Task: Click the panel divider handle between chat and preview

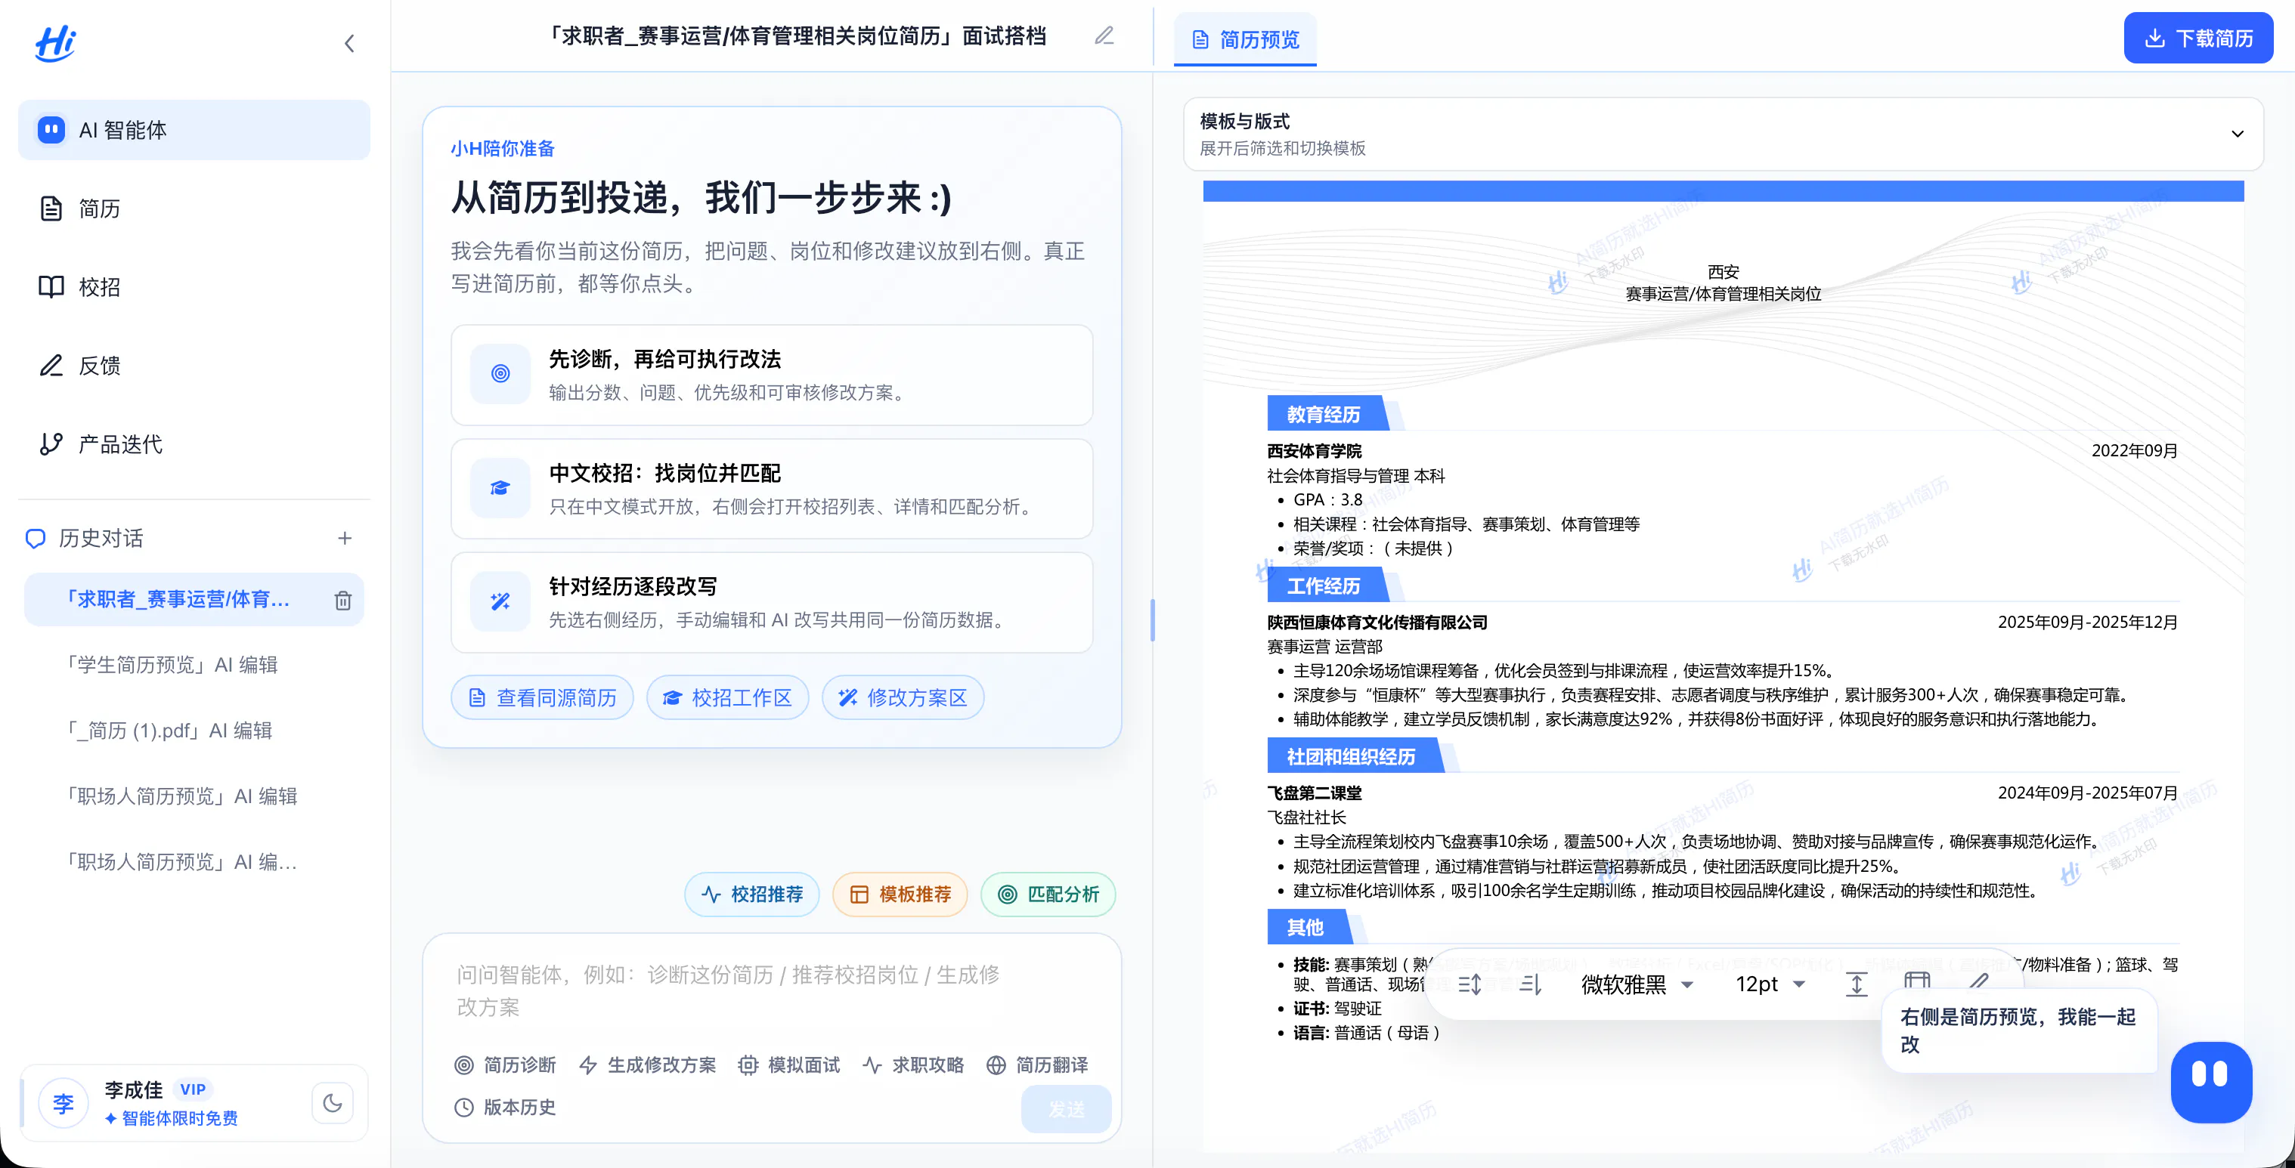Action: click(1153, 620)
